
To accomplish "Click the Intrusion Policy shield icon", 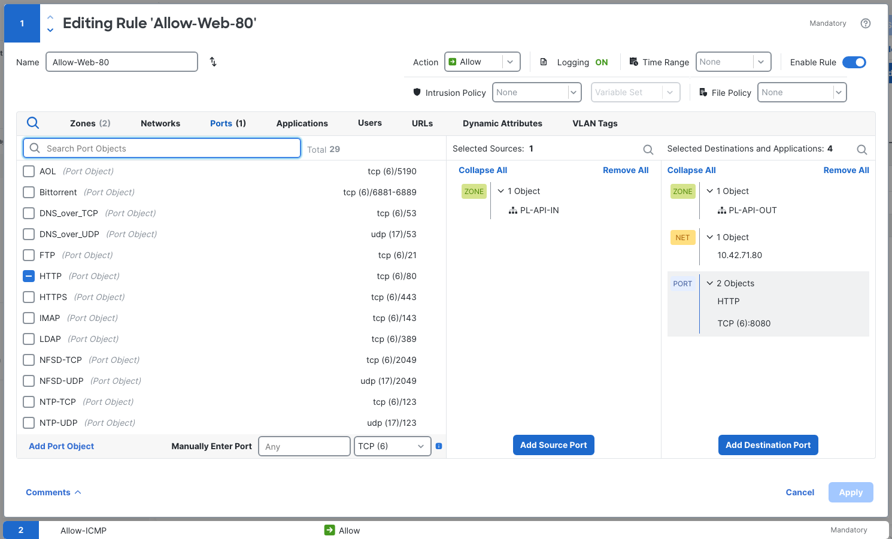I will click(417, 92).
